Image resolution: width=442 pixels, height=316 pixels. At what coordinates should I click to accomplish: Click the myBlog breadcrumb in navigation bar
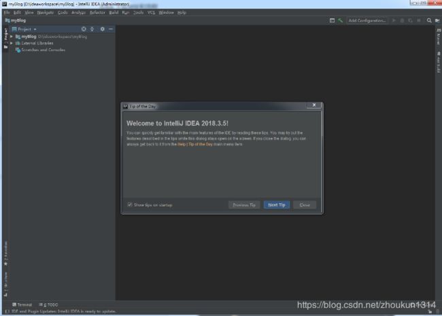click(x=16, y=20)
